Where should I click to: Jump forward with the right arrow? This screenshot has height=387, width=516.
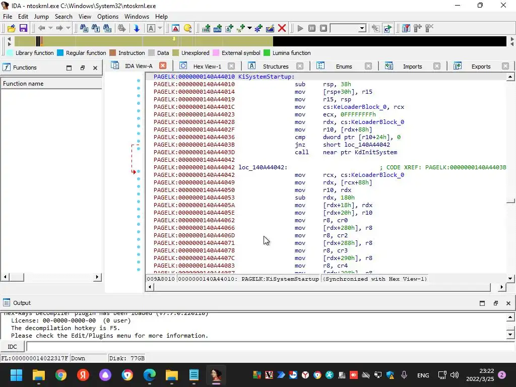click(x=59, y=28)
